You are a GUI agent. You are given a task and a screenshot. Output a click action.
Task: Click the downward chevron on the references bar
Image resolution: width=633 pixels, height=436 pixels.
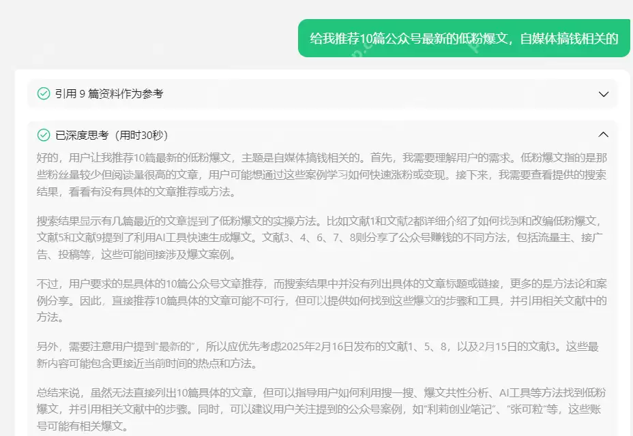point(603,94)
